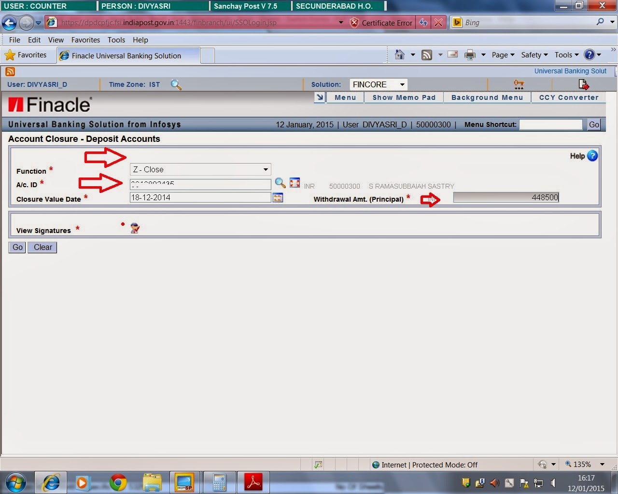The height and width of the screenshot is (494, 618).
Task: Open CCY Converter
Action: 569,97
